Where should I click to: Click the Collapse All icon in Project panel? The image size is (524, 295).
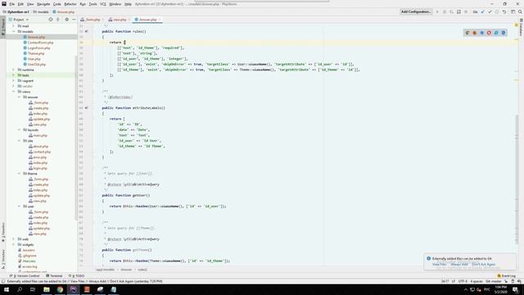tap(58, 20)
